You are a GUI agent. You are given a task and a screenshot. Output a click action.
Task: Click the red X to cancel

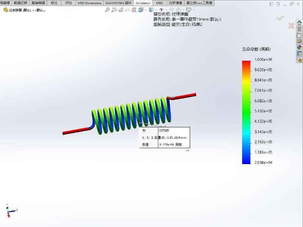(291, 26)
